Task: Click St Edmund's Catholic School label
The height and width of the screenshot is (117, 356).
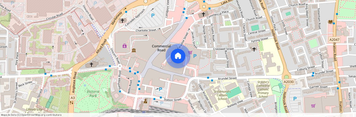Action: coord(222,95)
